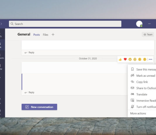Click the Team visibility button
This screenshot has height=135, width=156.
pos(148,34)
